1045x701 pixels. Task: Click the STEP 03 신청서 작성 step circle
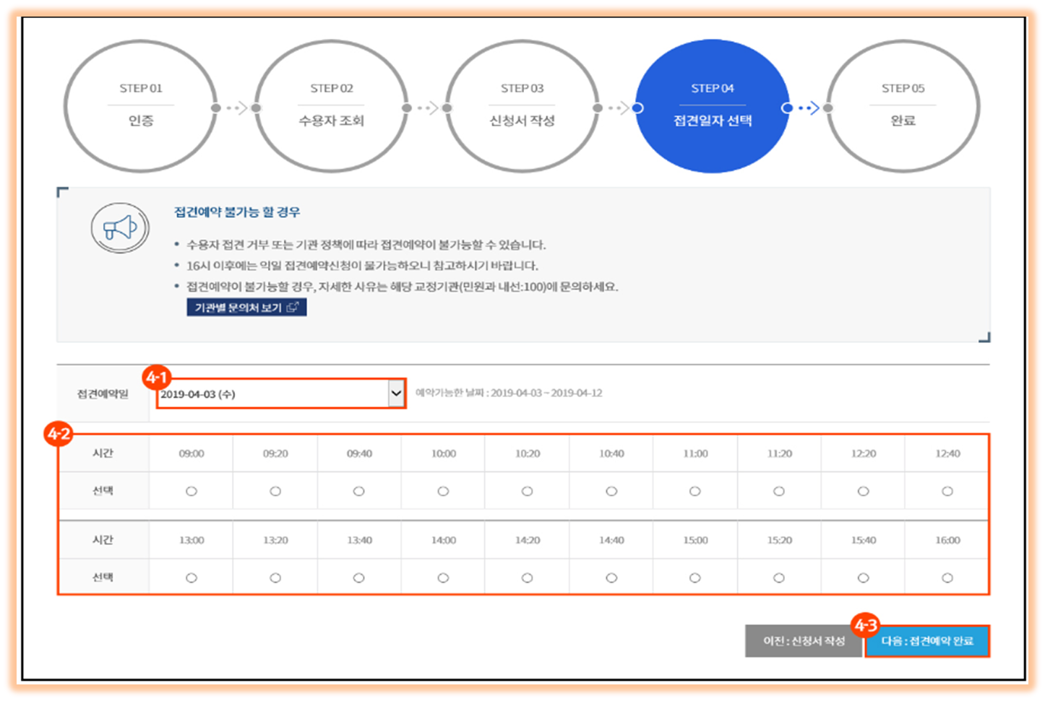tap(522, 105)
